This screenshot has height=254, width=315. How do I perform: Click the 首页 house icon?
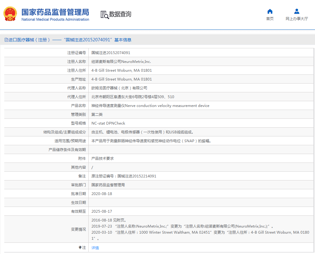[270, 12]
